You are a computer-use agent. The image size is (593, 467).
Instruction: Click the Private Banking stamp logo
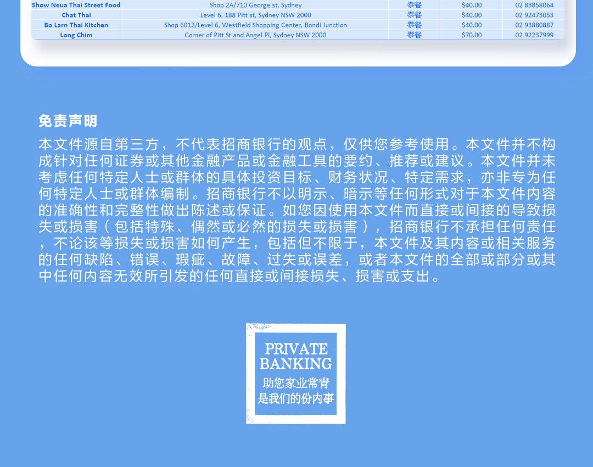coord(296,374)
